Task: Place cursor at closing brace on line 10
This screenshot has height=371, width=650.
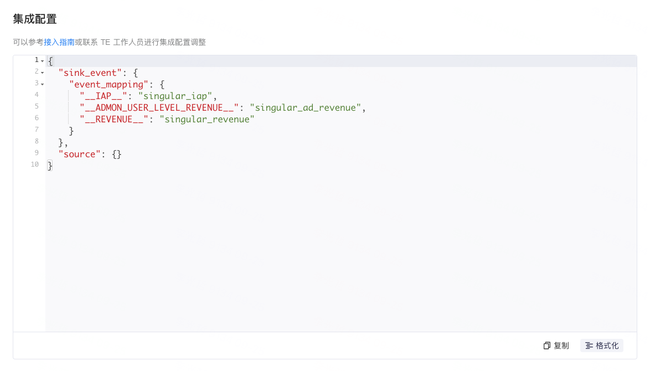Action: 50,166
